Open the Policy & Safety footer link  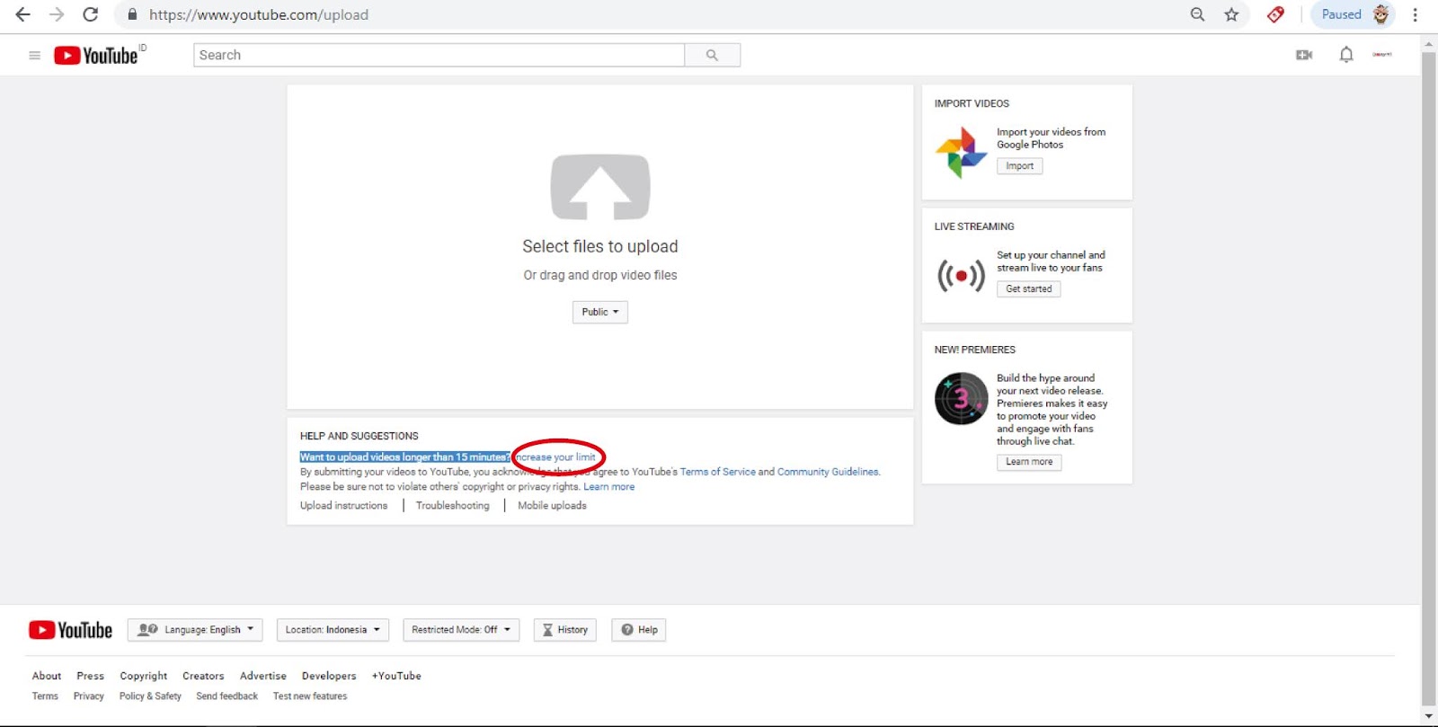coord(150,696)
